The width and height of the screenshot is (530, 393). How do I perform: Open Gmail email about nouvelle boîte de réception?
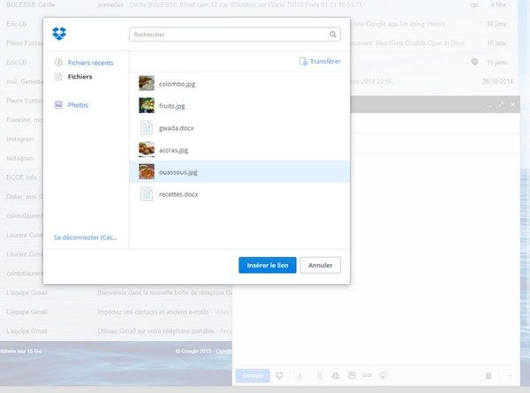point(116,292)
